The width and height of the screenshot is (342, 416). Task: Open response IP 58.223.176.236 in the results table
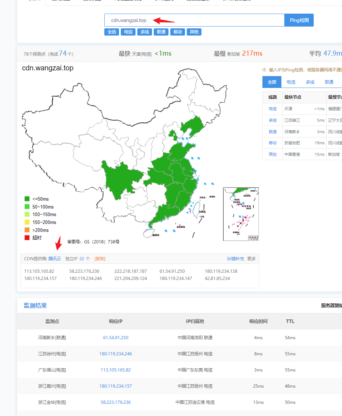(x=115, y=402)
